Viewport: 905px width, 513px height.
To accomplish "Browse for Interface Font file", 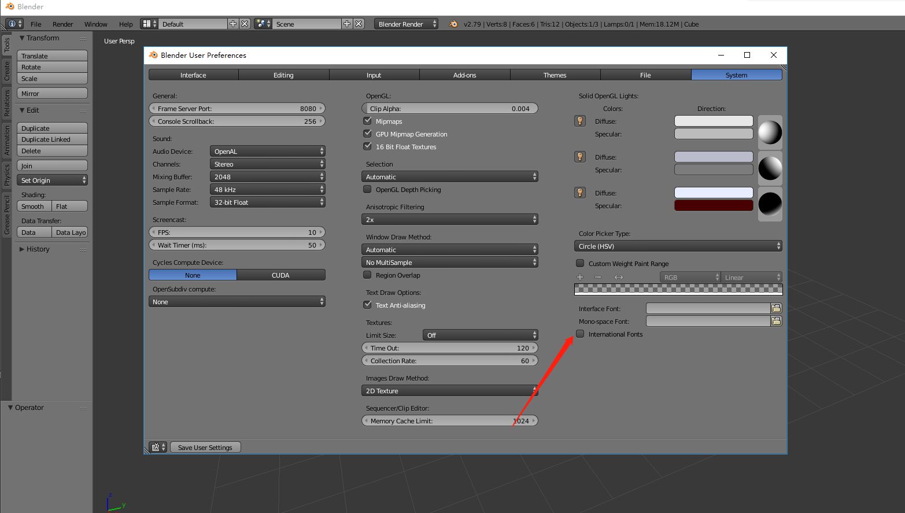I will tap(776, 308).
